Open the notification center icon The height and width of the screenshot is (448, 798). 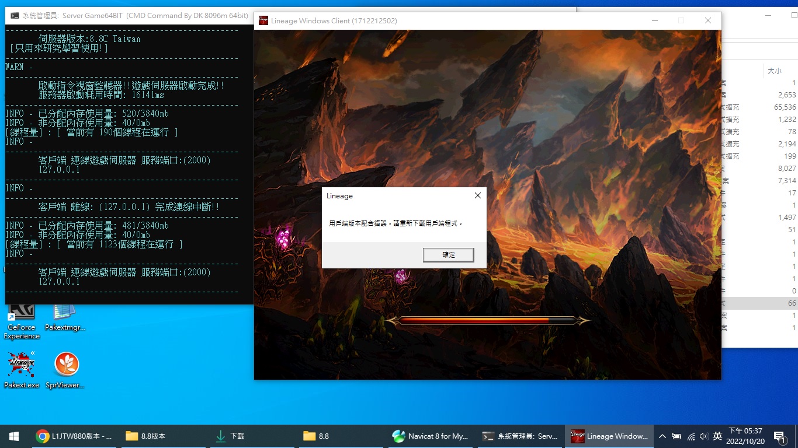point(779,436)
